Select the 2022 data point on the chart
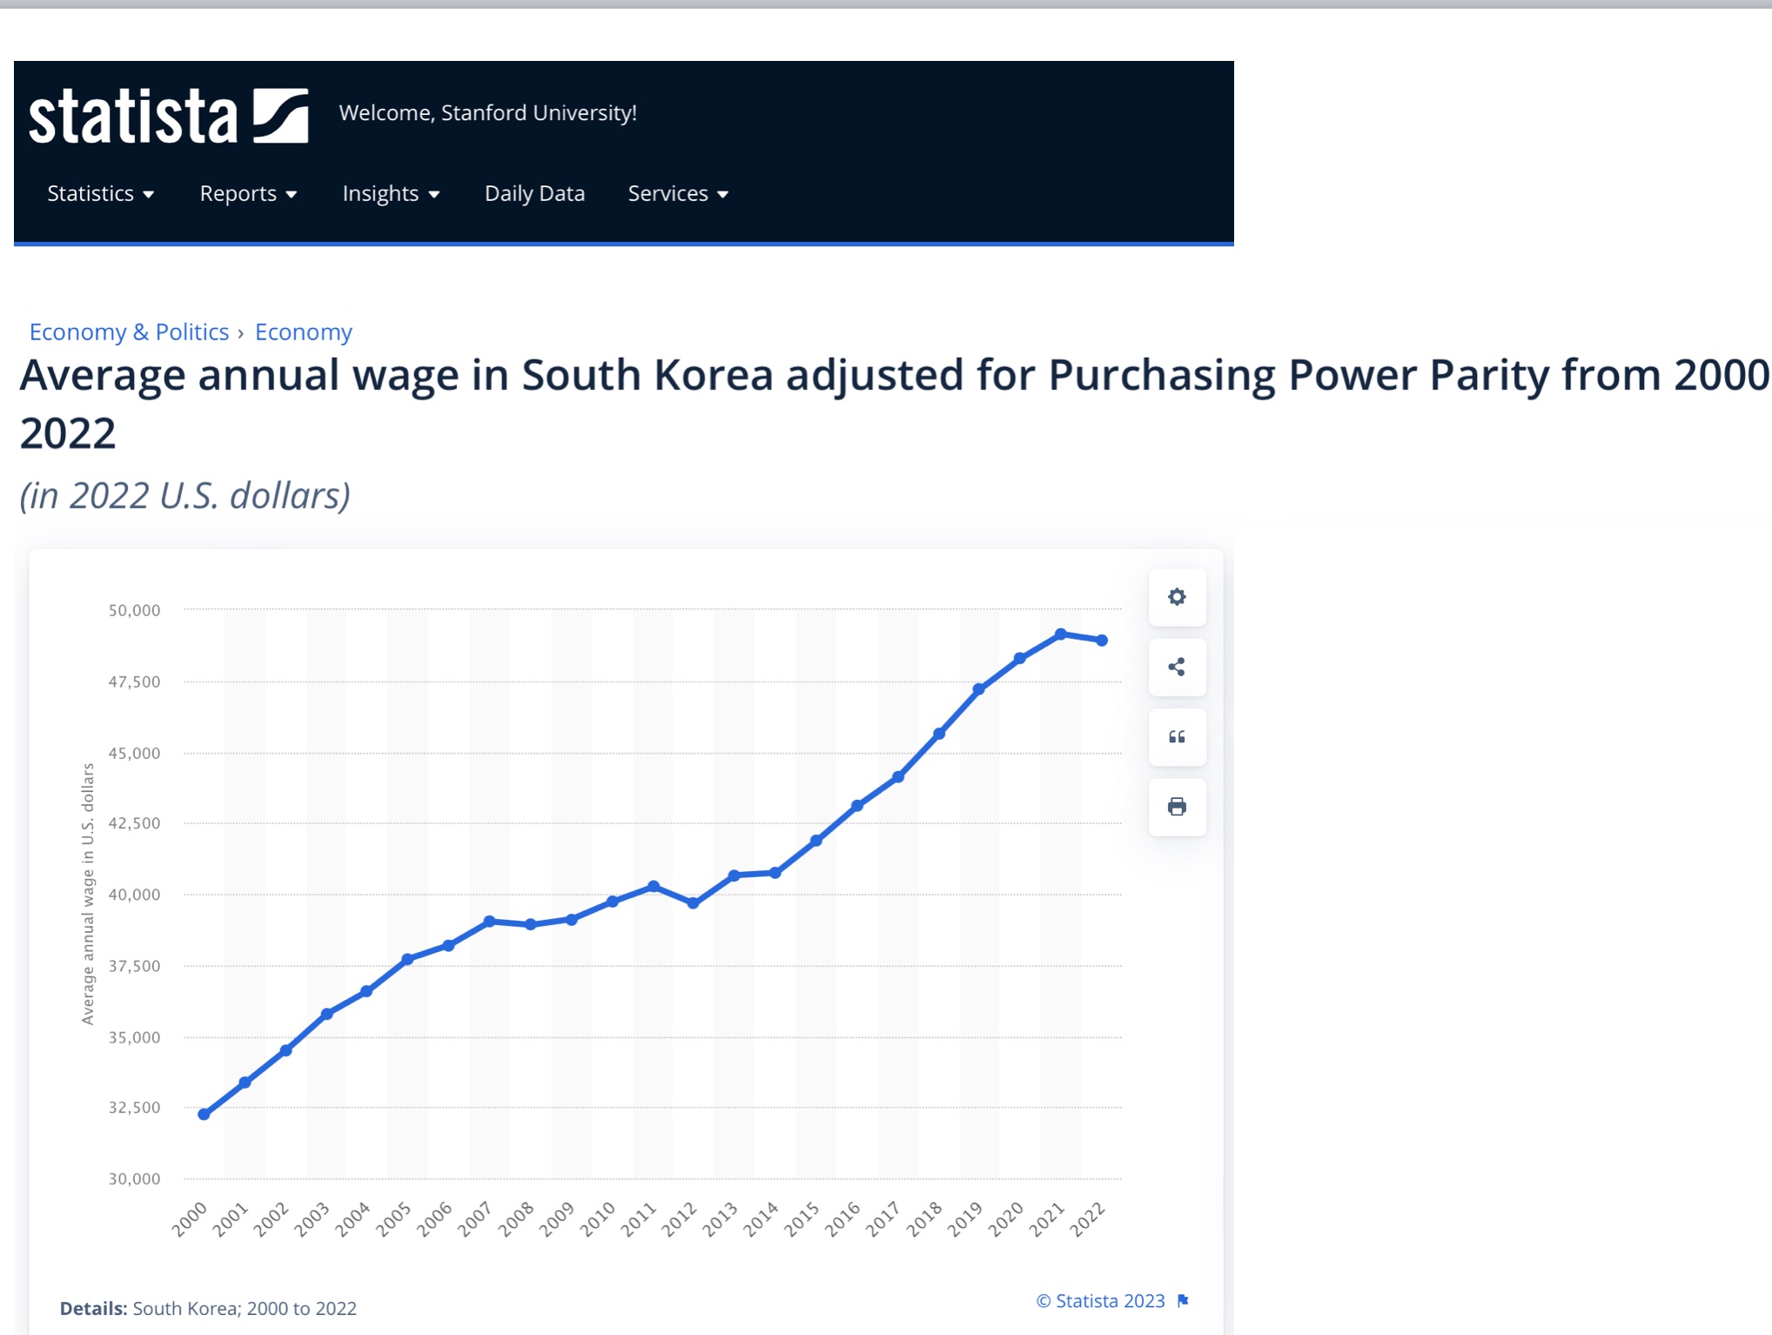Screen dimensions: 1772x1335 click(1101, 640)
